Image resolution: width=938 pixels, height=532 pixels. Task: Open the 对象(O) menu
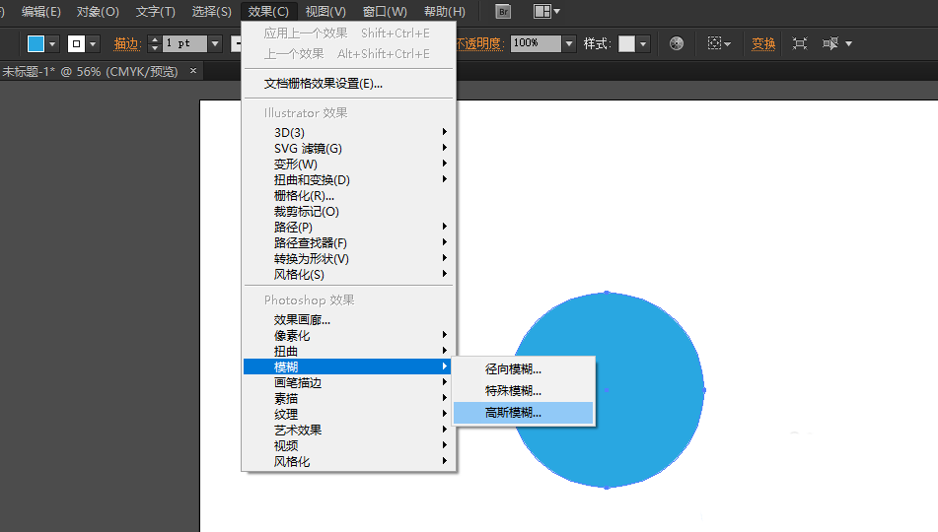(x=98, y=12)
